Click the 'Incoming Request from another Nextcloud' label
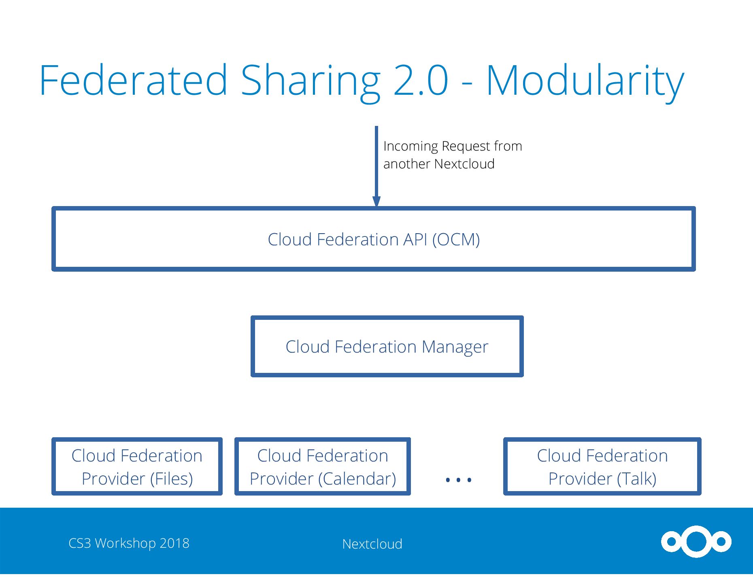Screen dimensions: 753x583 [x=453, y=155]
